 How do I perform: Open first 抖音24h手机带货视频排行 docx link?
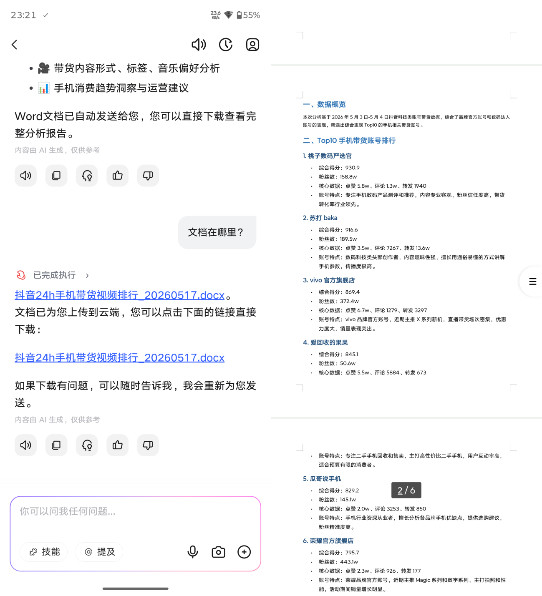click(120, 295)
